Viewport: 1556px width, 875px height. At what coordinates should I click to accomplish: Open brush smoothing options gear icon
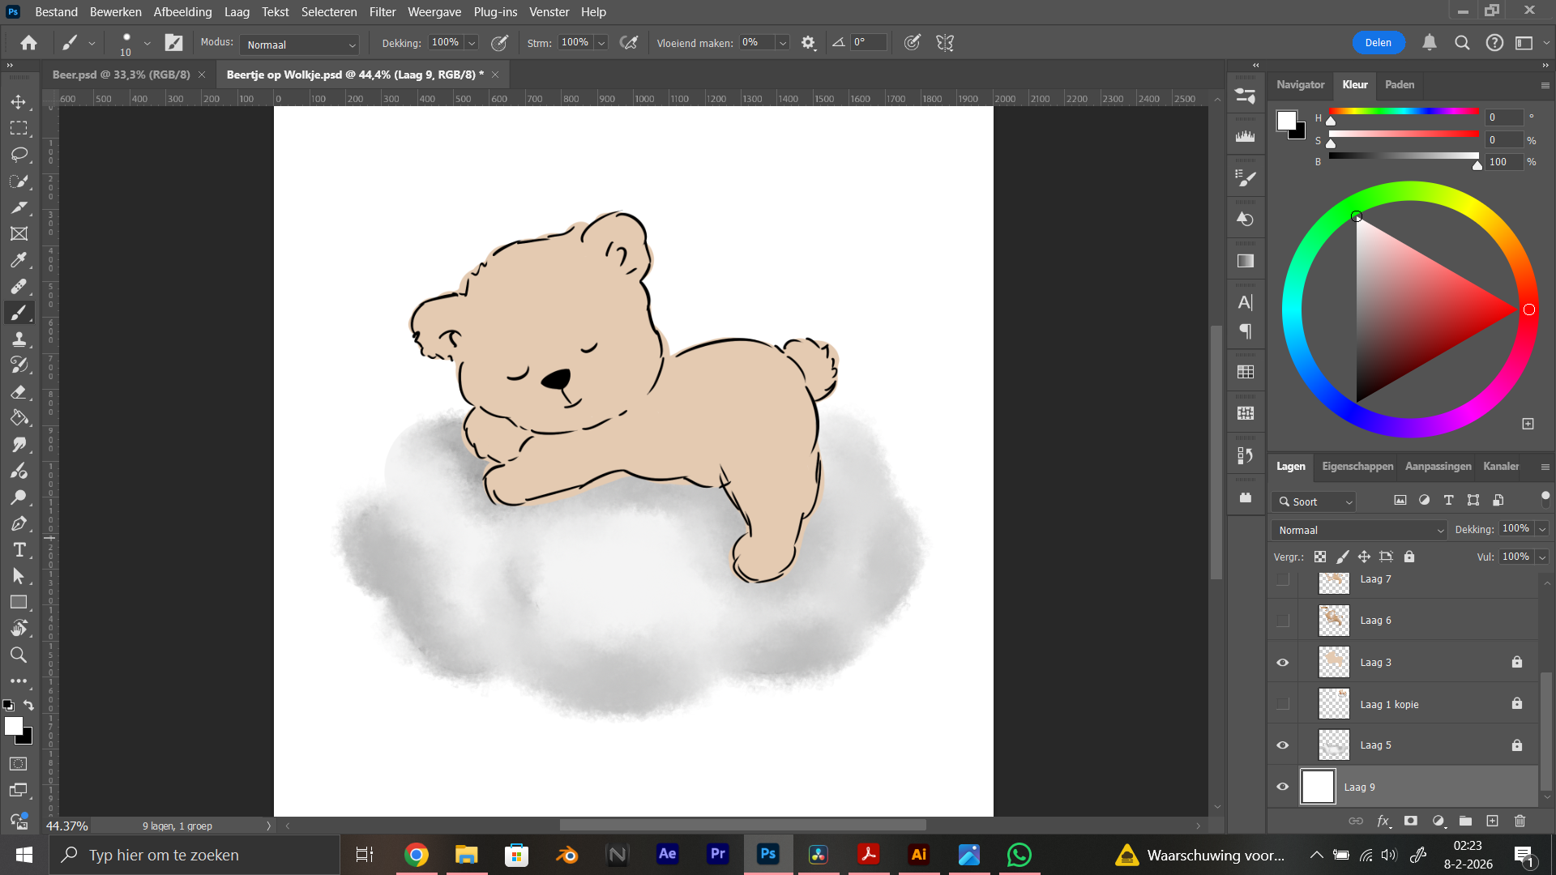pos(808,43)
